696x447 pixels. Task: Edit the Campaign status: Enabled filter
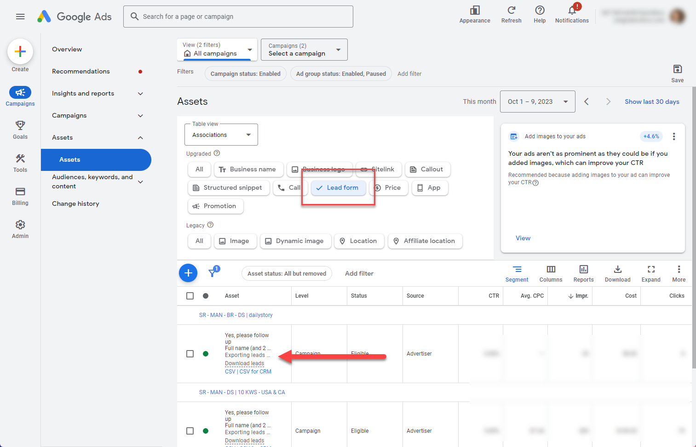[246, 74]
